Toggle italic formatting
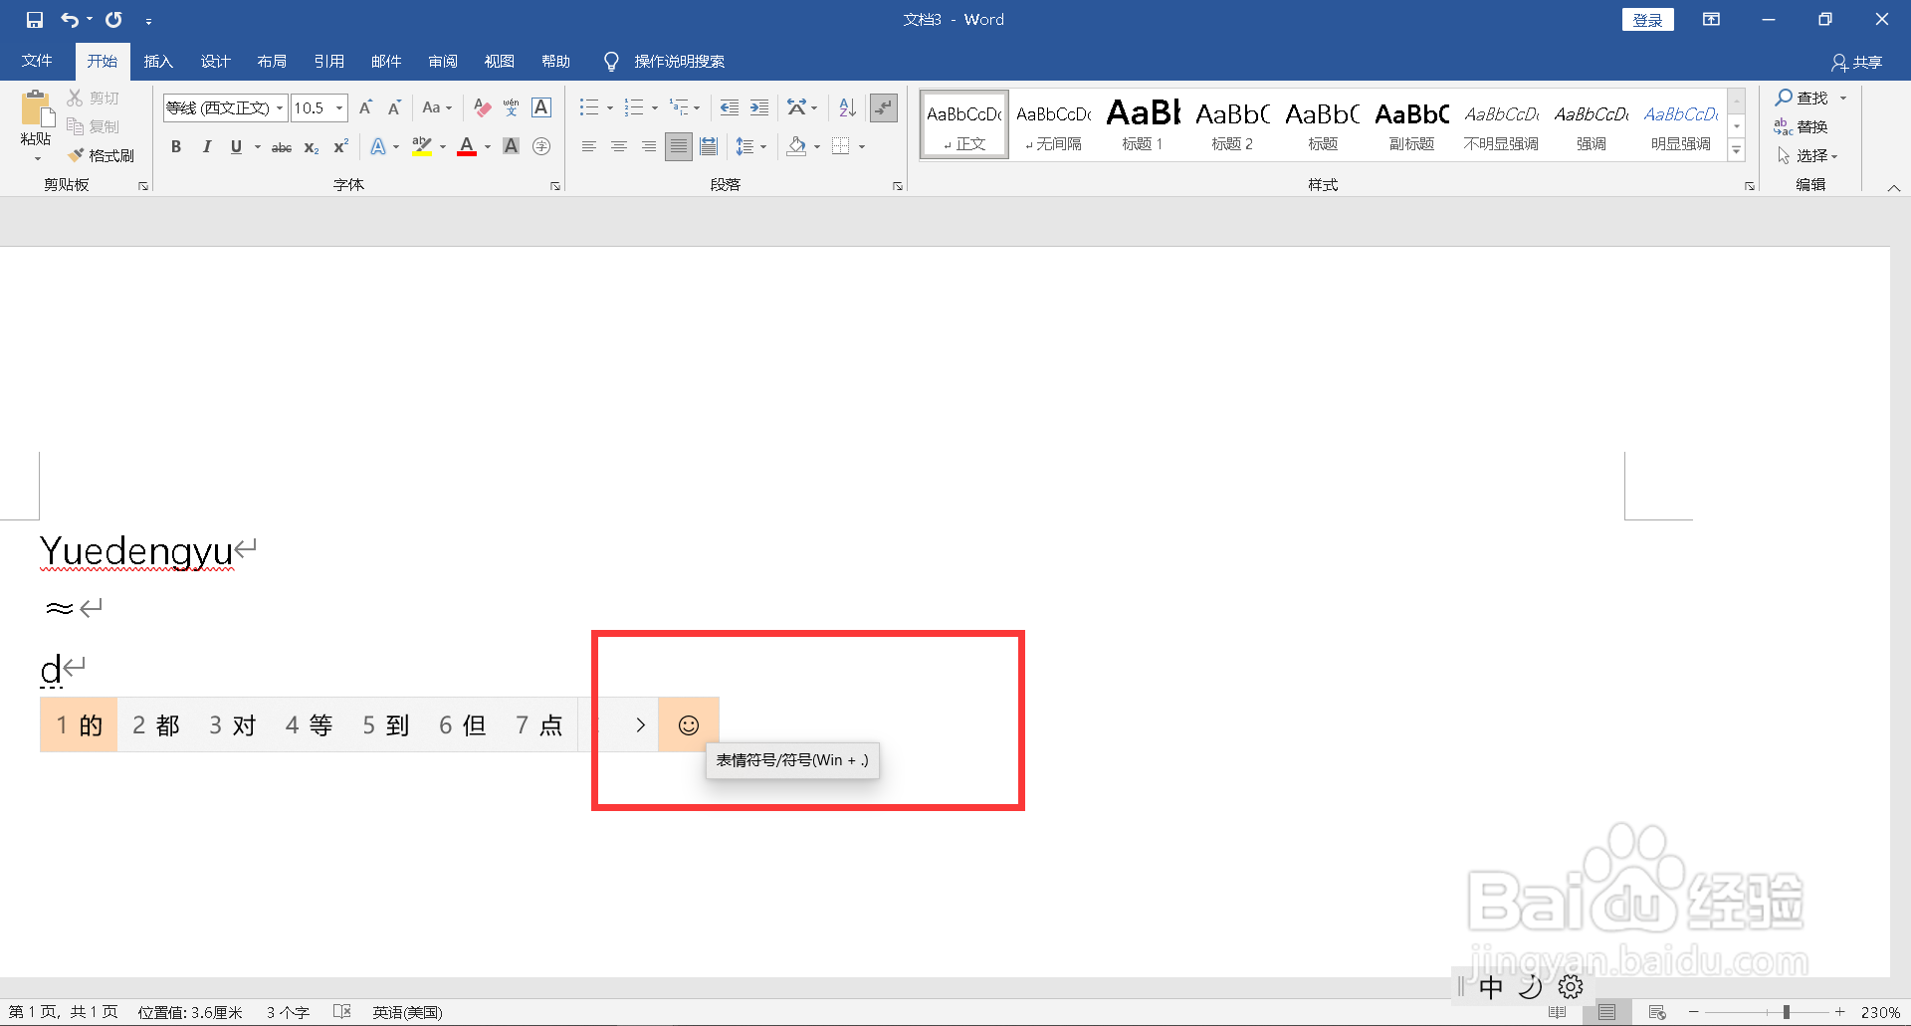Viewport: 1911px width, 1026px height. coord(206,147)
